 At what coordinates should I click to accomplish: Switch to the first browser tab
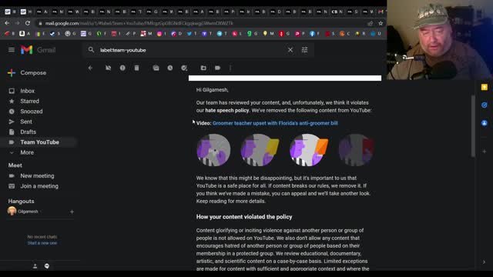(x=10, y=12)
